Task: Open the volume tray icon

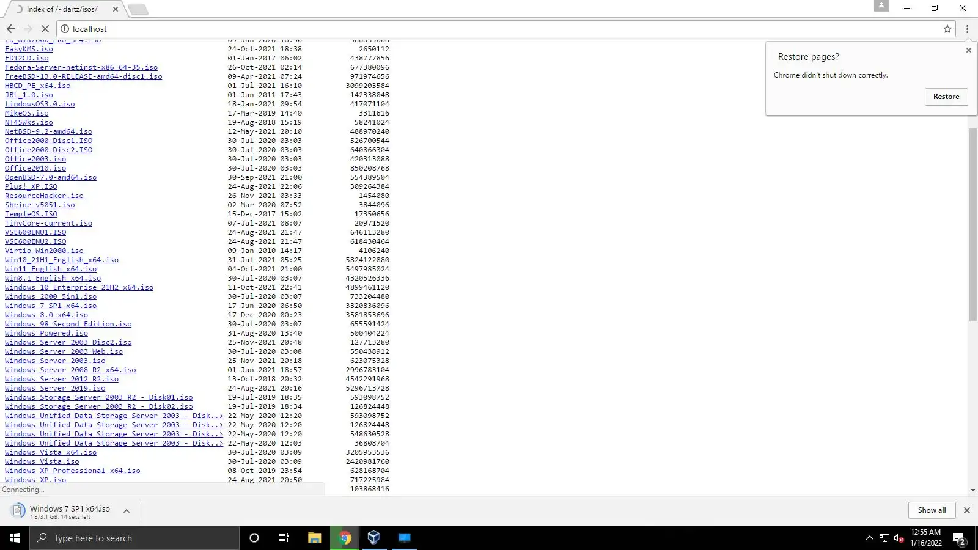Action: tap(899, 538)
